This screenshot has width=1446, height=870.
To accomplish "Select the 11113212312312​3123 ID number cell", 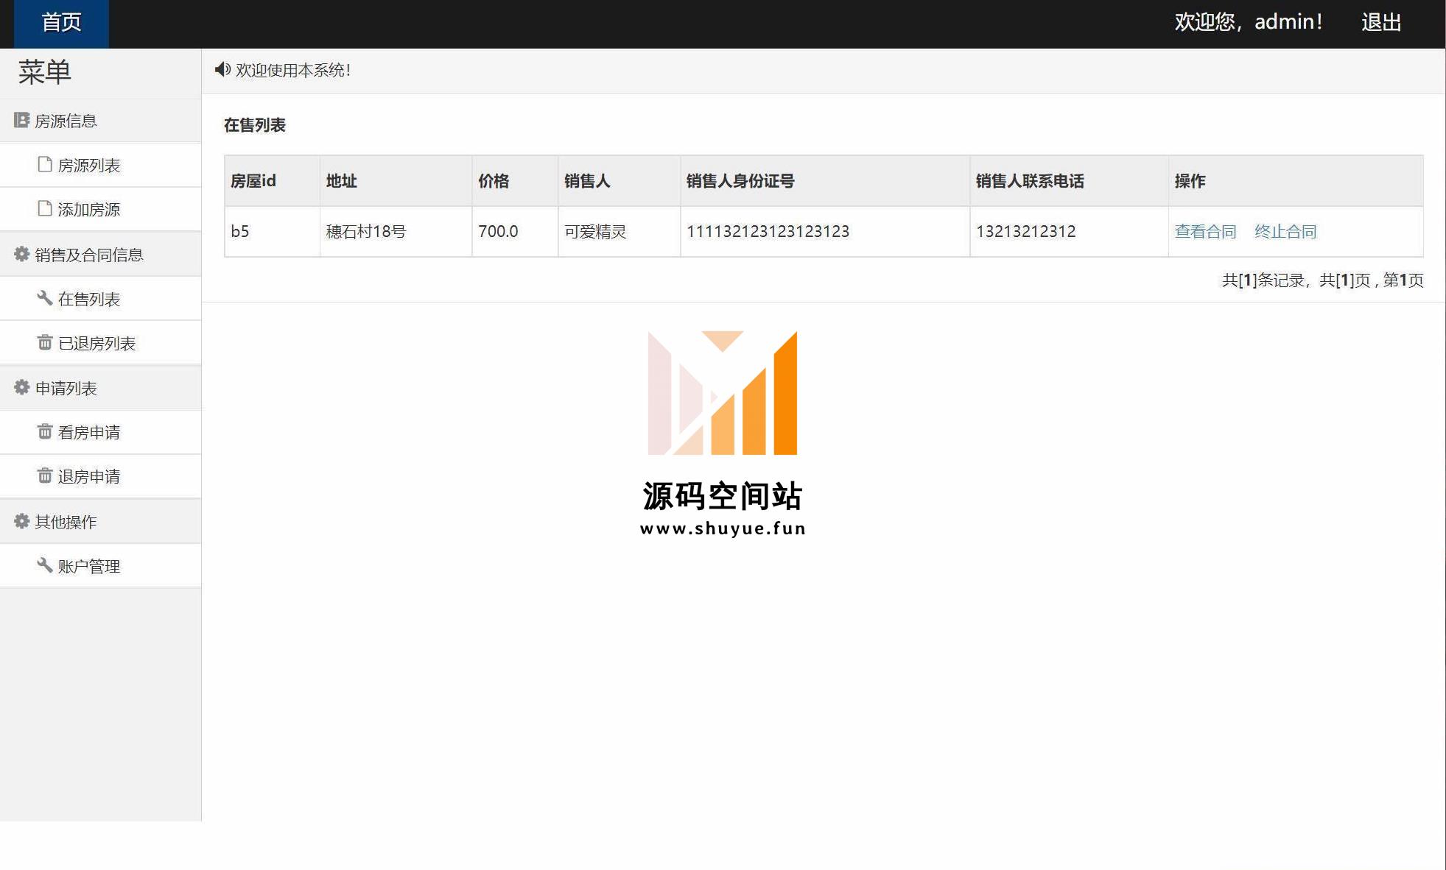I will pos(825,231).
